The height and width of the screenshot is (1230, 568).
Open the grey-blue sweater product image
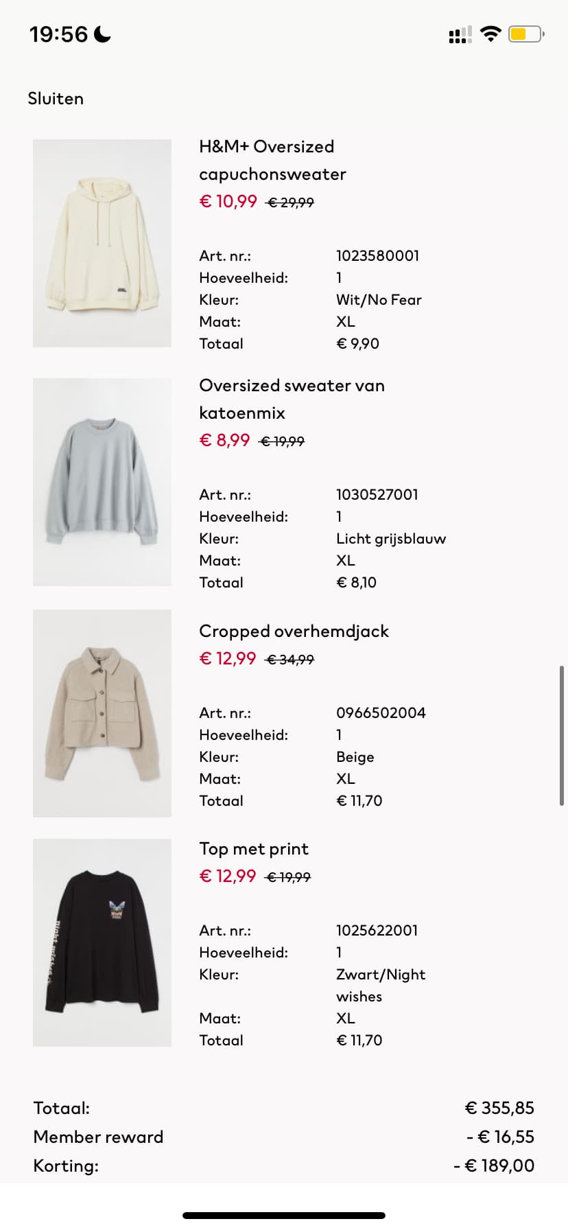[x=102, y=482]
